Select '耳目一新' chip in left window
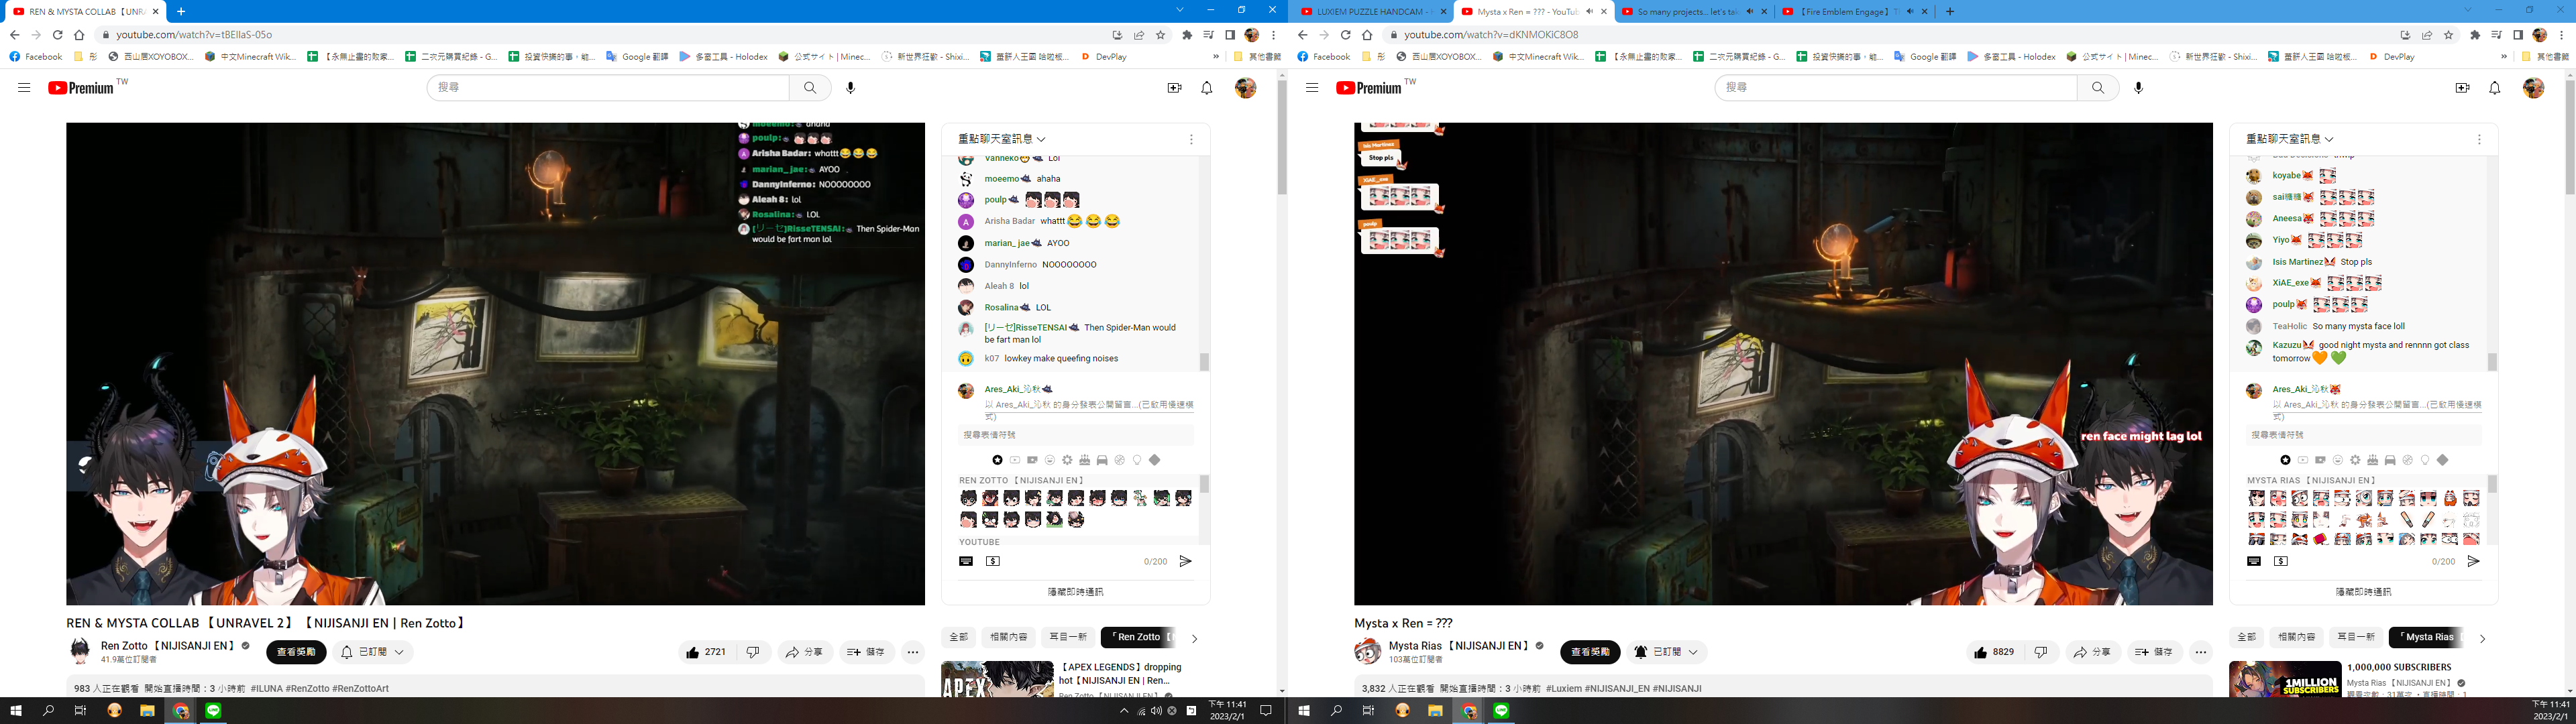The height and width of the screenshot is (724, 2576). click(1067, 637)
